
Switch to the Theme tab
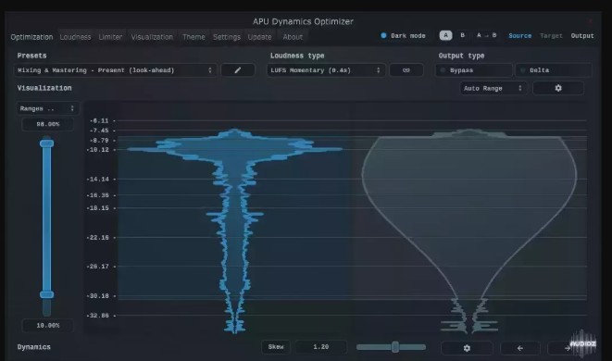click(x=194, y=37)
